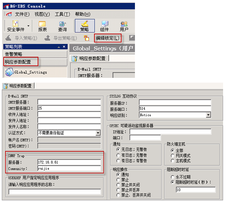Click the SNMP Trap 服务器 field
The image size is (226, 201).
click(x=69, y=162)
